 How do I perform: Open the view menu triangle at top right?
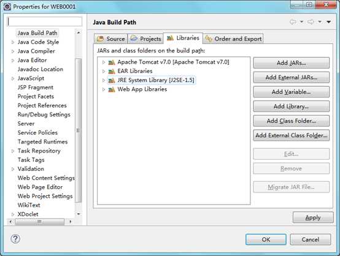coord(329,22)
